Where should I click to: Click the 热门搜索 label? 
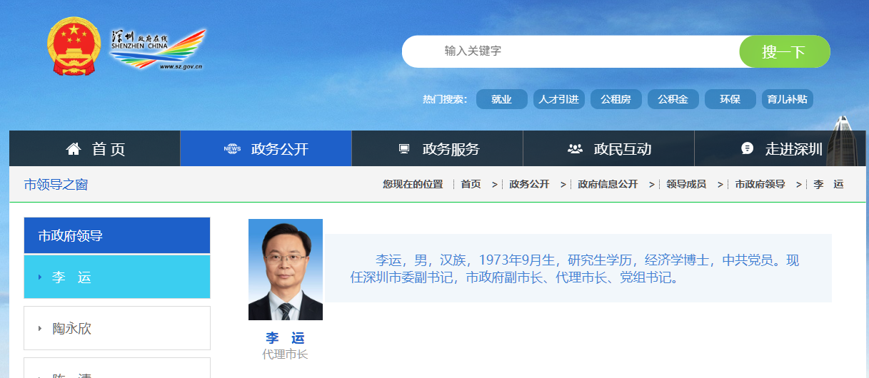[445, 99]
